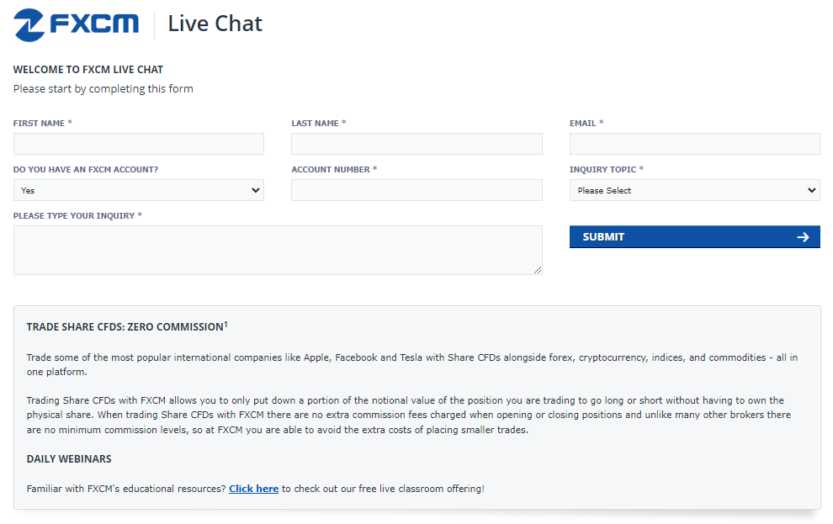The height and width of the screenshot is (524, 833).
Task: Click the arrow icon on Submit button
Action: coord(803,237)
